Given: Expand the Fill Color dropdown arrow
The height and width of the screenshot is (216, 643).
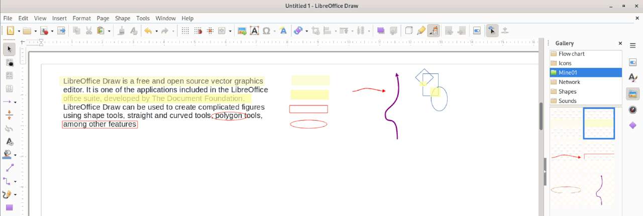Looking at the screenshot, I should tap(16, 155).
